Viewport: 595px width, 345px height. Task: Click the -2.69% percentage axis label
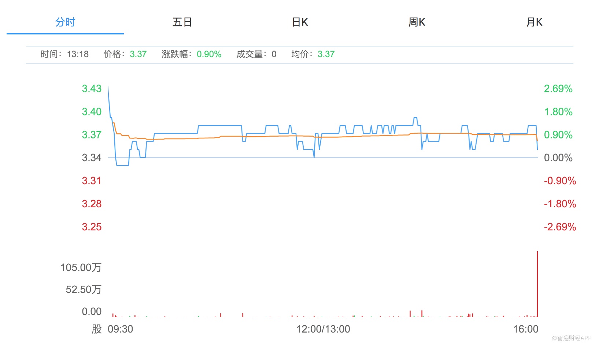coord(559,227)
